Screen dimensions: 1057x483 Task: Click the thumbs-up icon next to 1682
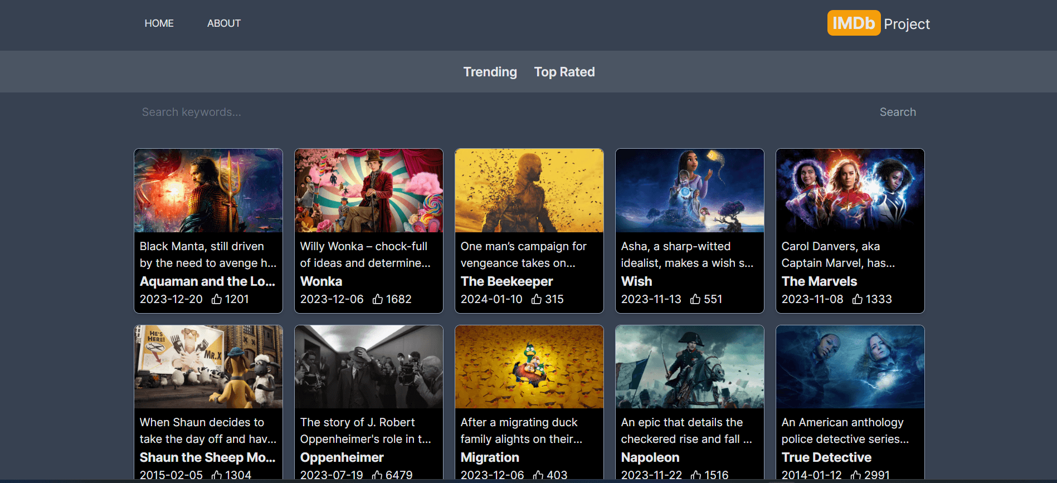tap(378, 299)
